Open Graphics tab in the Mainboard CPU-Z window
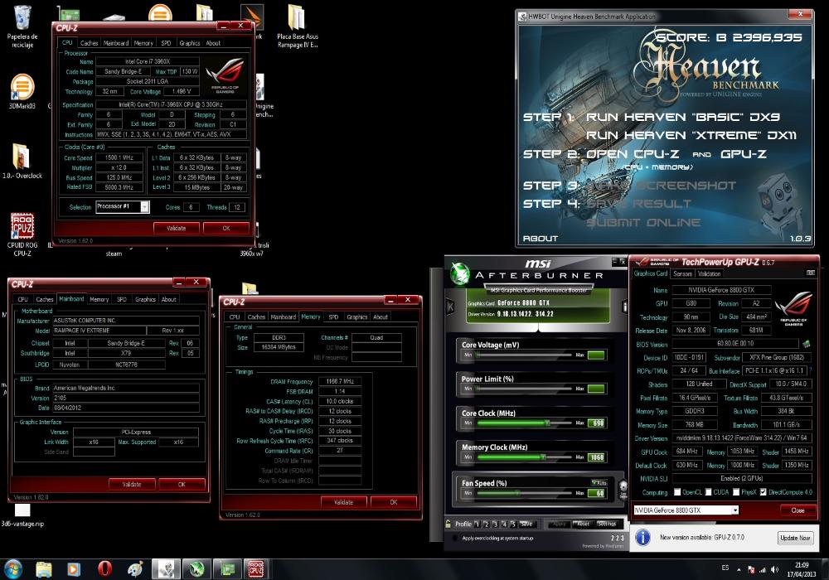This screenshot has width=829, height=580. 145,299
